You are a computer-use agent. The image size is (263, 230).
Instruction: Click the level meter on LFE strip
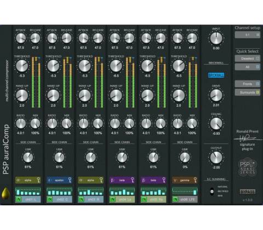click(x=193, y=82)
